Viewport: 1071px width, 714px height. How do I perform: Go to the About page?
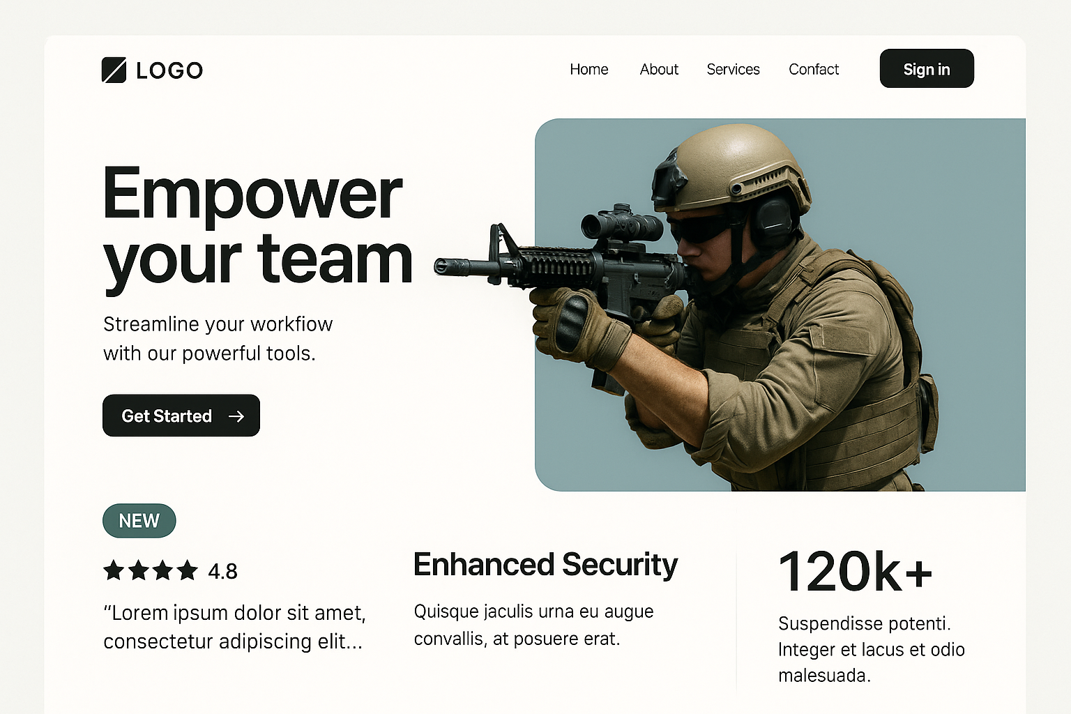(659, 69)
